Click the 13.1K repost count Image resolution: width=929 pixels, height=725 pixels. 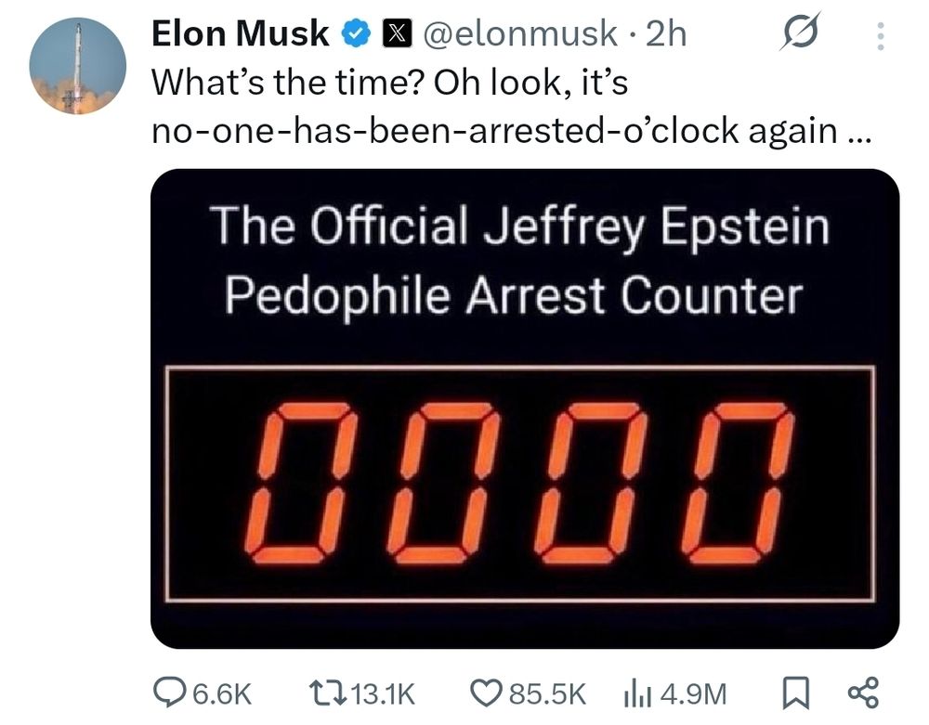click(x=385, y=693)
